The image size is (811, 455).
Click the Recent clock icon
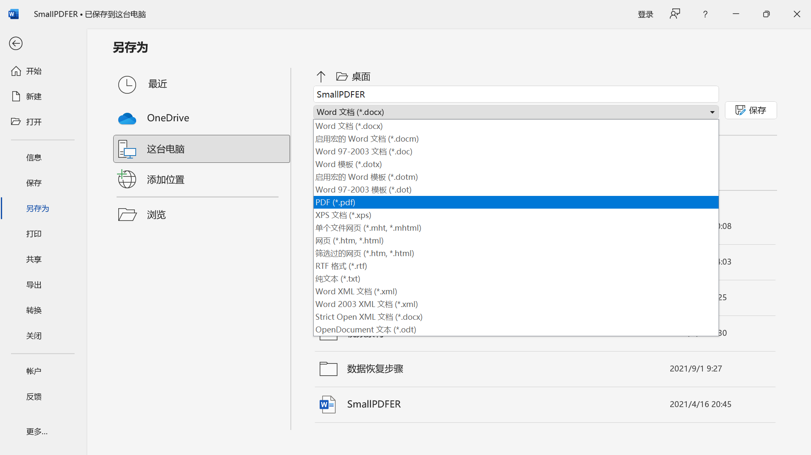pyautogui.click(x=127, y=84)
